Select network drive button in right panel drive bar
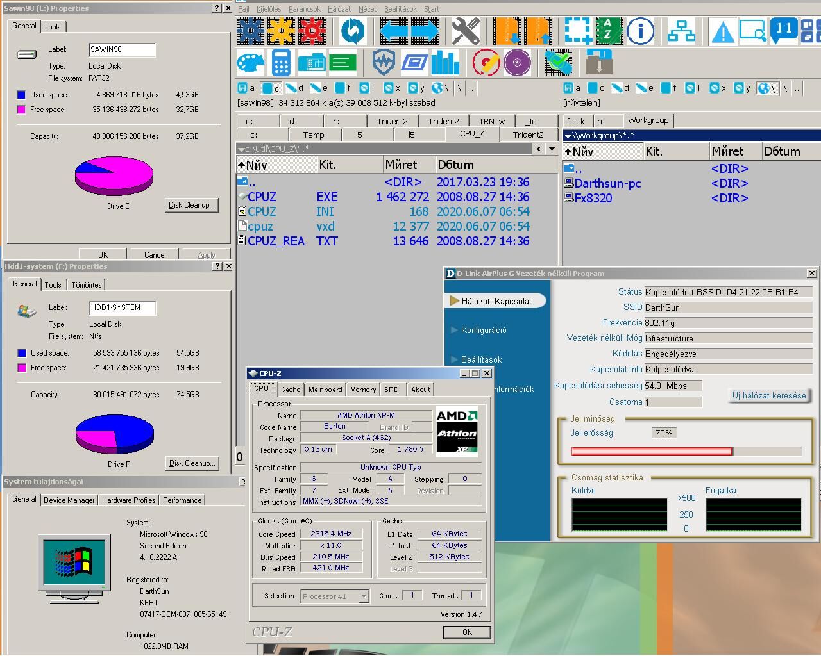821x656 pixels. 766,88
